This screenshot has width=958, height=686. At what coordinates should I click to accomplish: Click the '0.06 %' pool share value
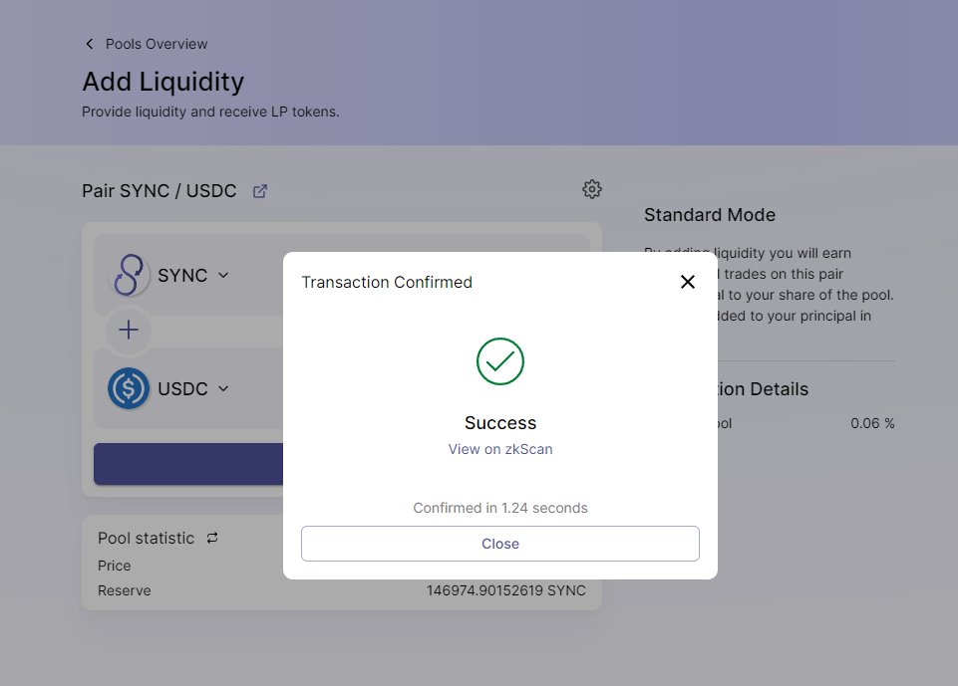coord(872,423)
